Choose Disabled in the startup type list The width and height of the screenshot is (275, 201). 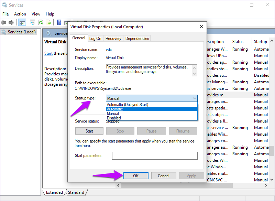152,118
